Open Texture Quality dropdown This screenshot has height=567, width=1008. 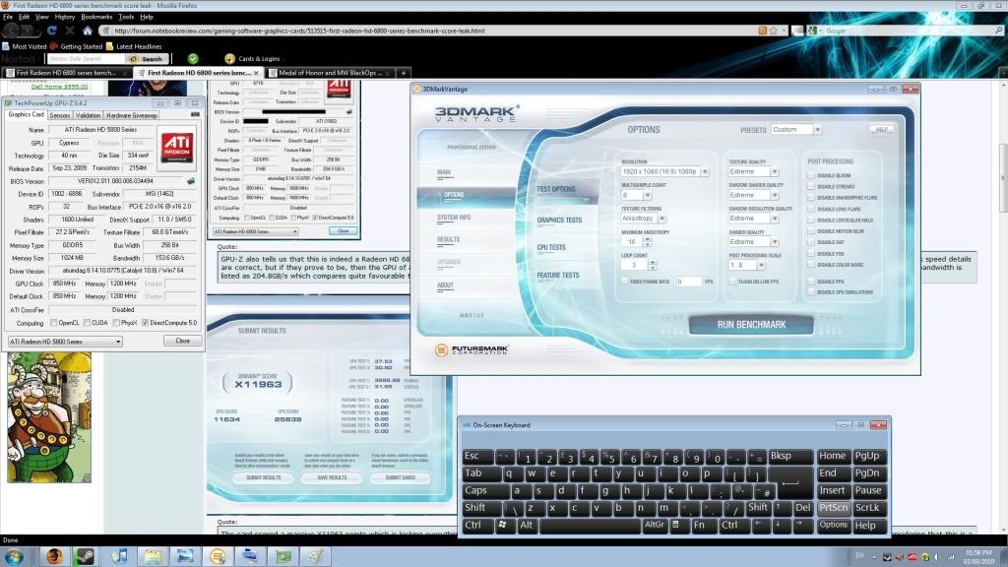pyautogui.click(x=774, y=171)
